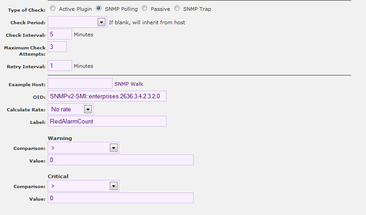Image resolution: width=366 pixels, height=215 pixels.
Task: Focus the empty Example Host field
Action: click(80, 83)
